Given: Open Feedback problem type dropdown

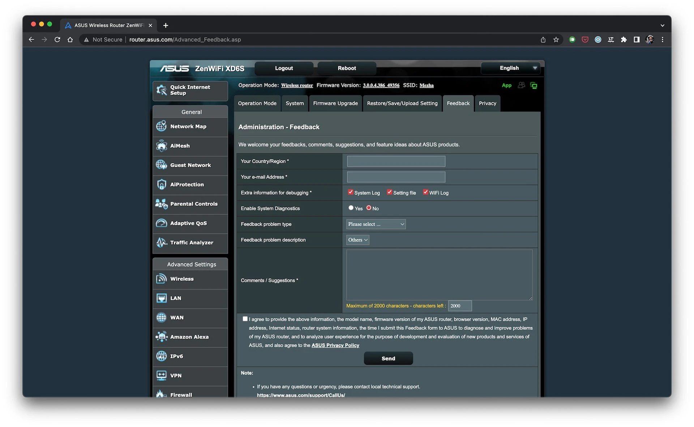Looking at the screenshot, I should [x=376, y=224].
